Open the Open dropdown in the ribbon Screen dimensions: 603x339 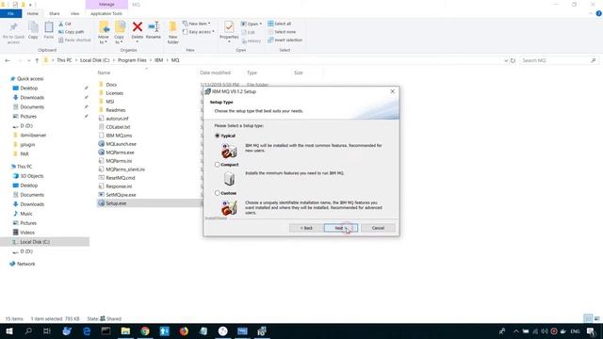[252, 24]
